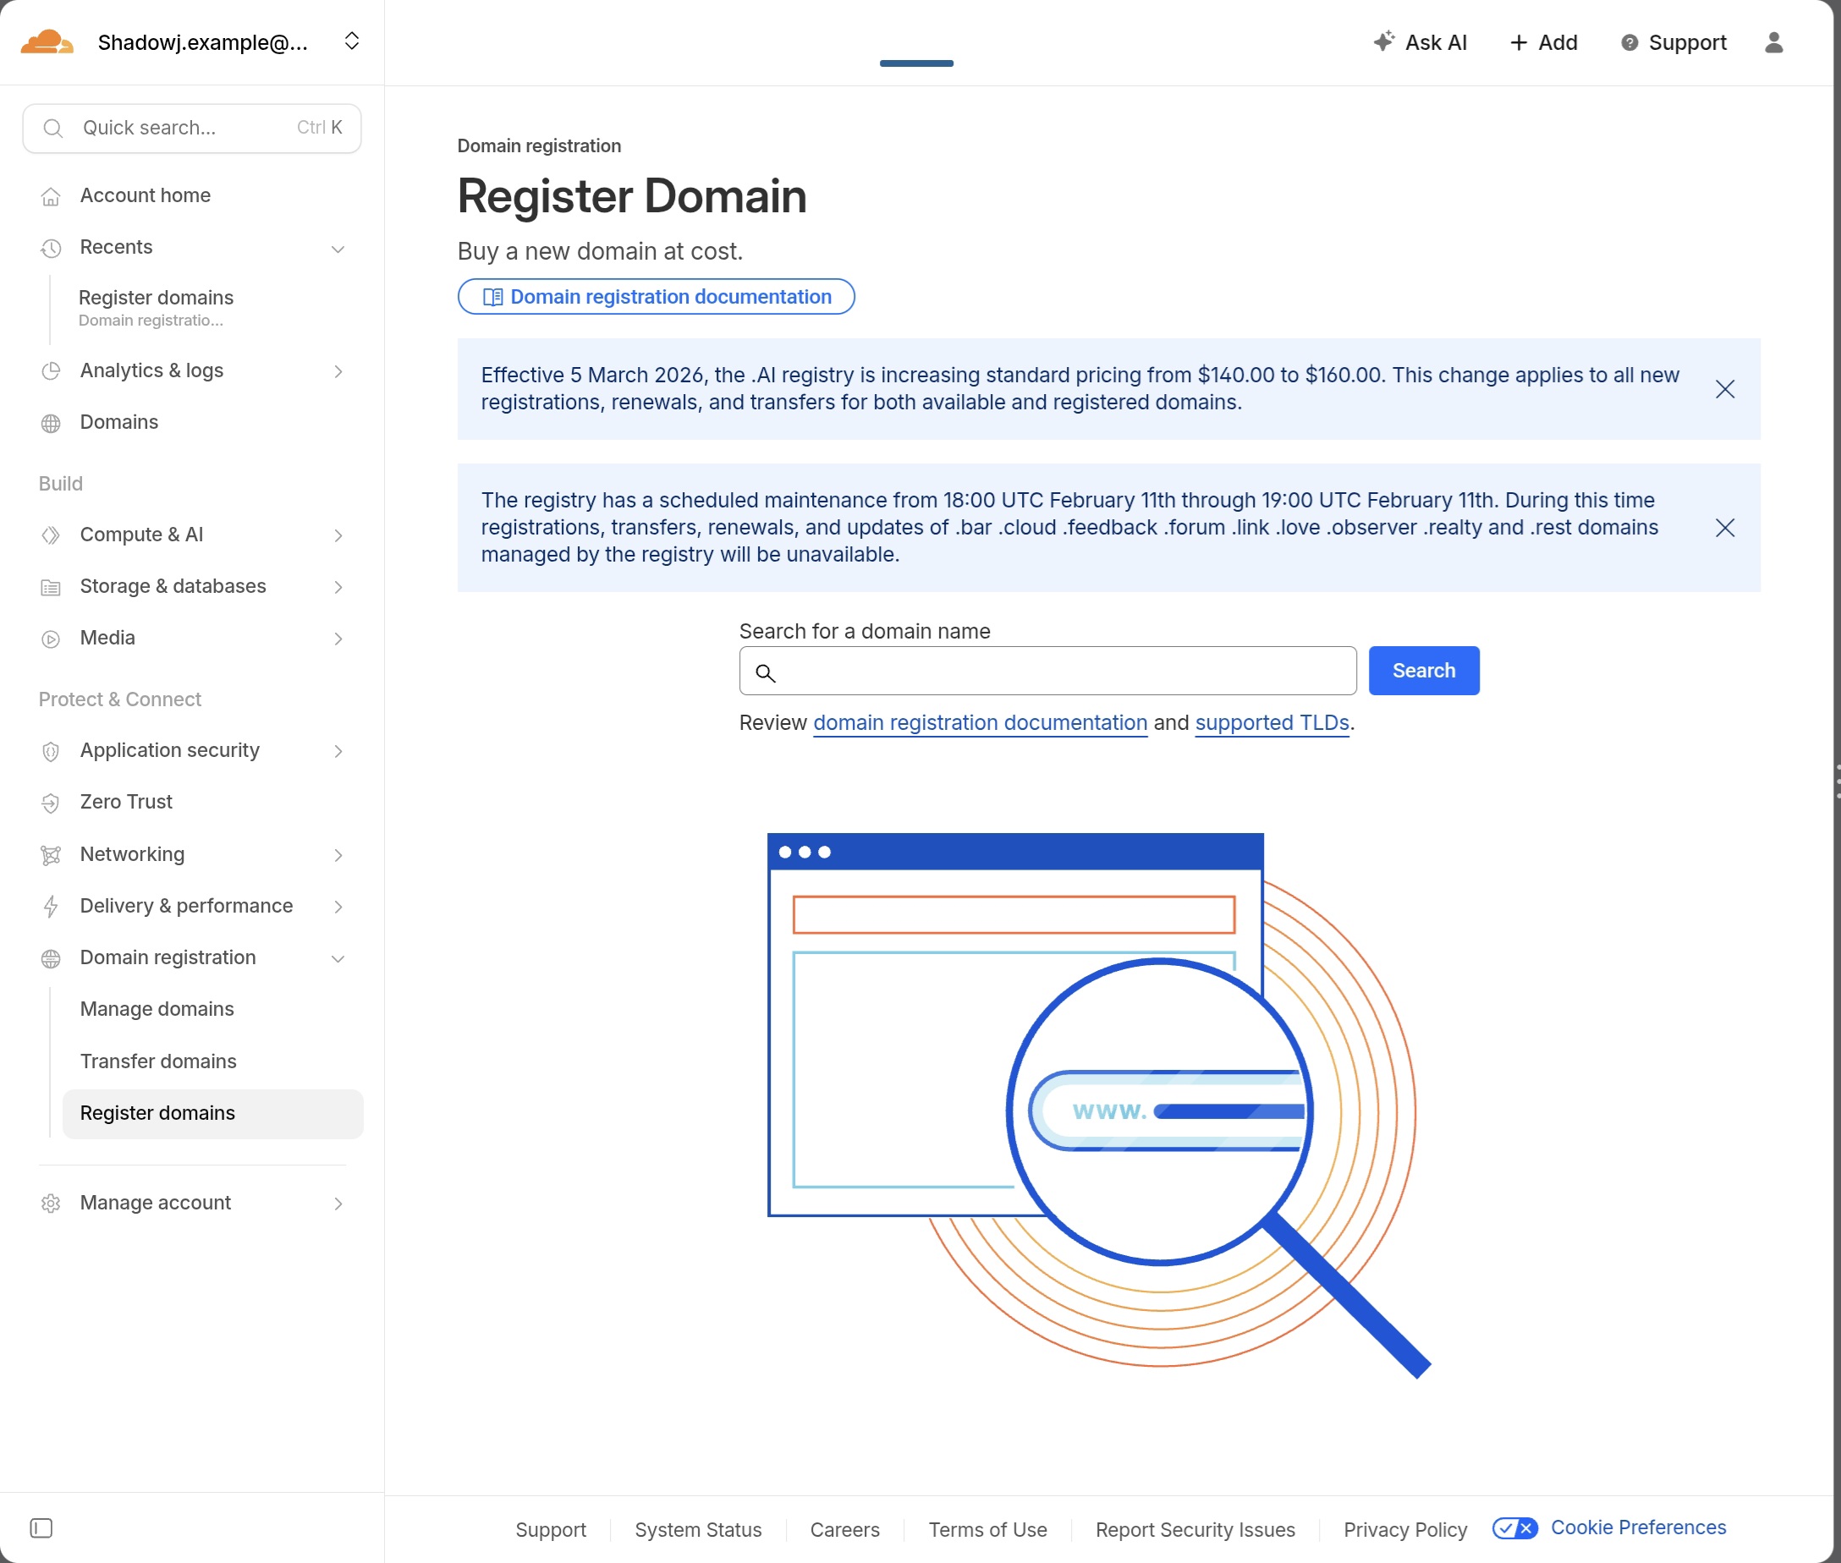Collapse the Domain registration section
This screenshot has width=1841, height=1563.
pyautogui.click(x=338, y=959)
